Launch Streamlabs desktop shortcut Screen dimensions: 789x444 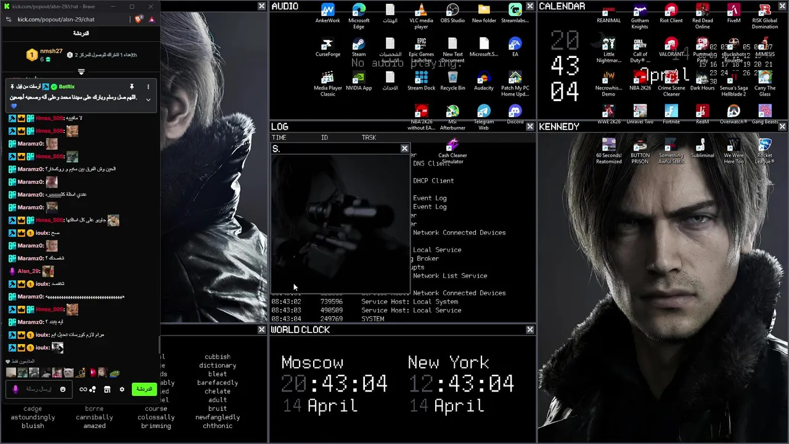point(515,14)
